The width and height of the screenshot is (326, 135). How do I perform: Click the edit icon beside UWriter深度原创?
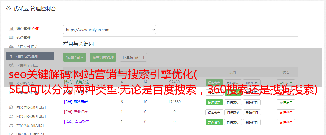[x=11, y=134]
